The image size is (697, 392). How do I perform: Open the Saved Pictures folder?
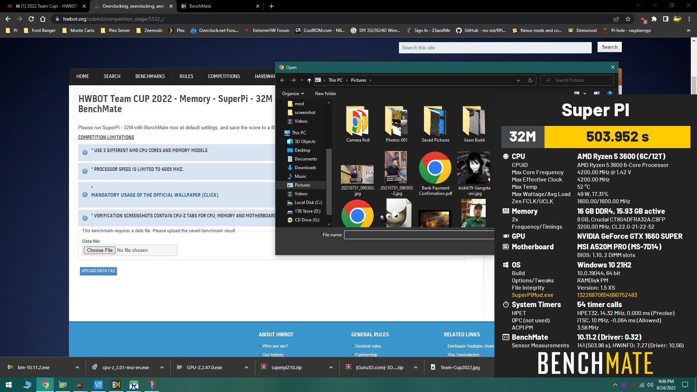pos(435,124)
